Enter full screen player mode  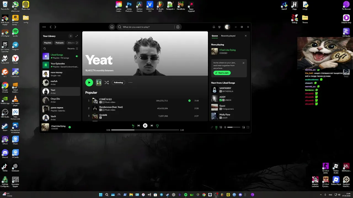(248, 127)
